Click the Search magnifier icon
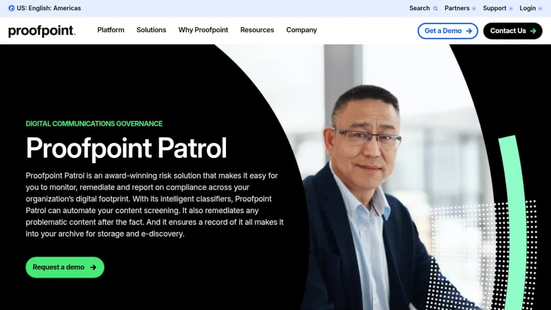 [435, 9]
